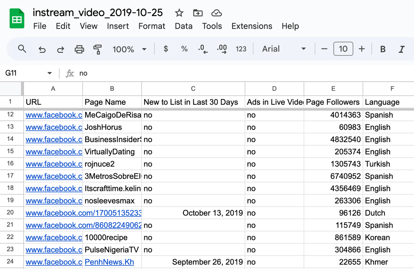Screen dimensions: 414x269
Task: Decrease font size with minus
Action: pos(324,49)
